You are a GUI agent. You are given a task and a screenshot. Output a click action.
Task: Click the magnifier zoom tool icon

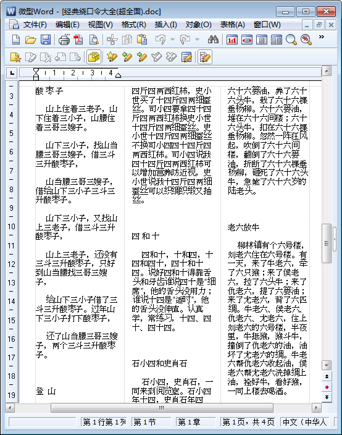(291, 40)
